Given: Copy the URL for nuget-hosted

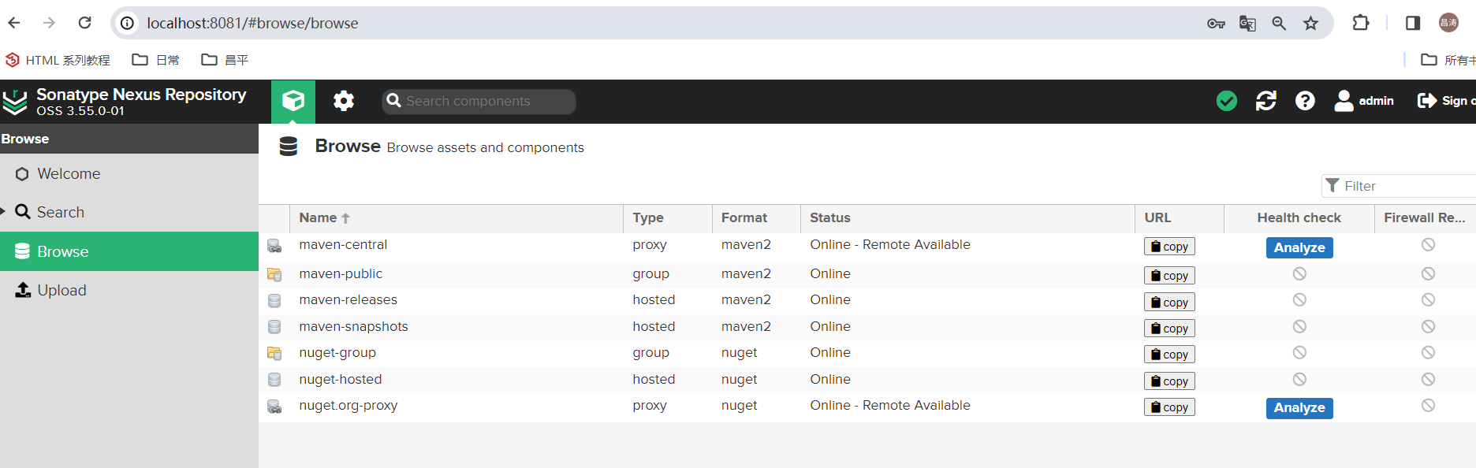Looking at the screenshot, I should (1169, 381).
